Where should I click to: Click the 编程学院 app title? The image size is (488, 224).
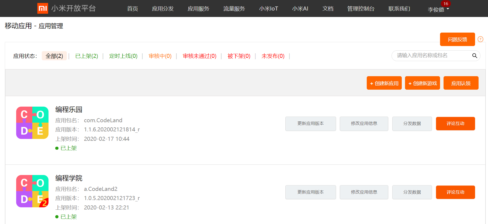coord(69,178)
